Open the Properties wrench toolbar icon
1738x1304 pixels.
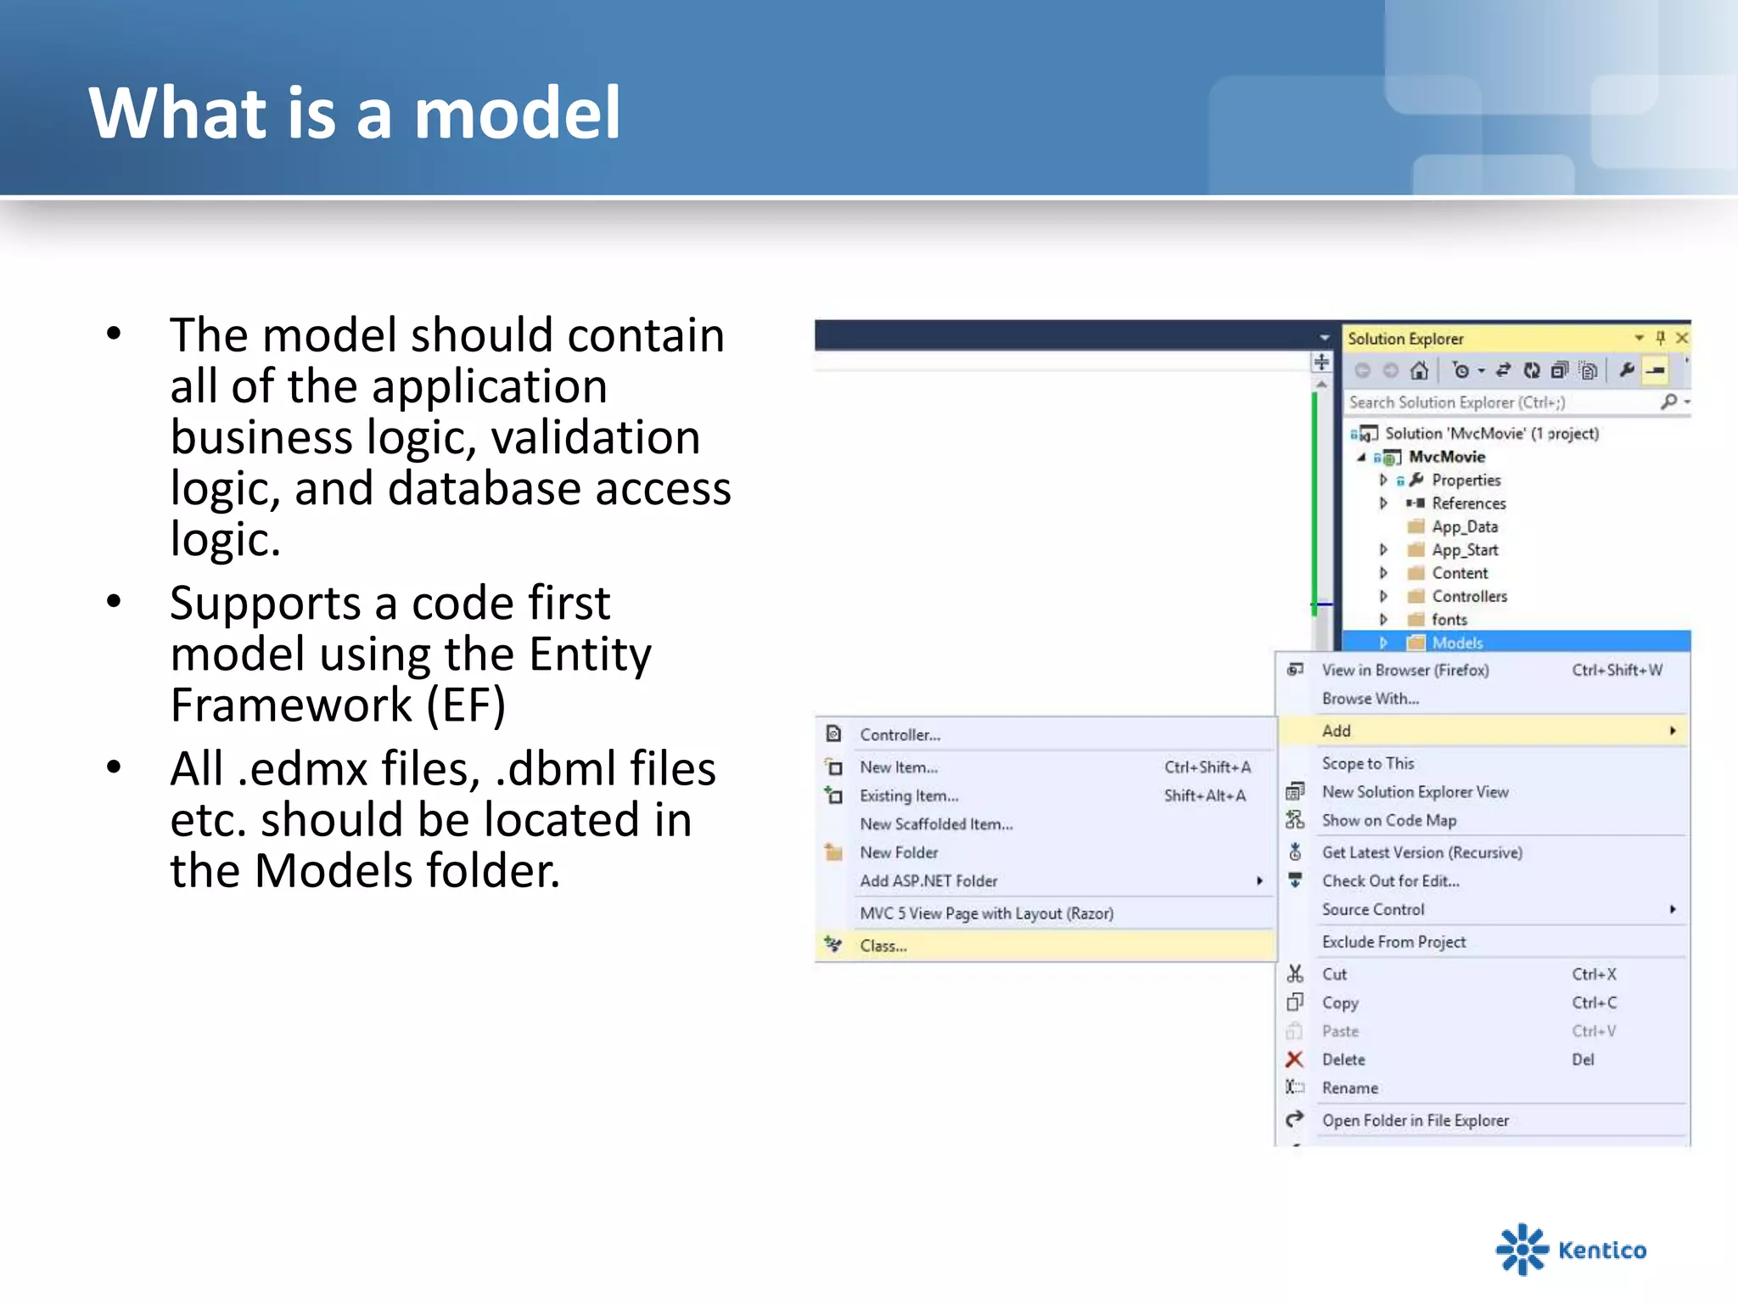click(x=1627, y=370)
